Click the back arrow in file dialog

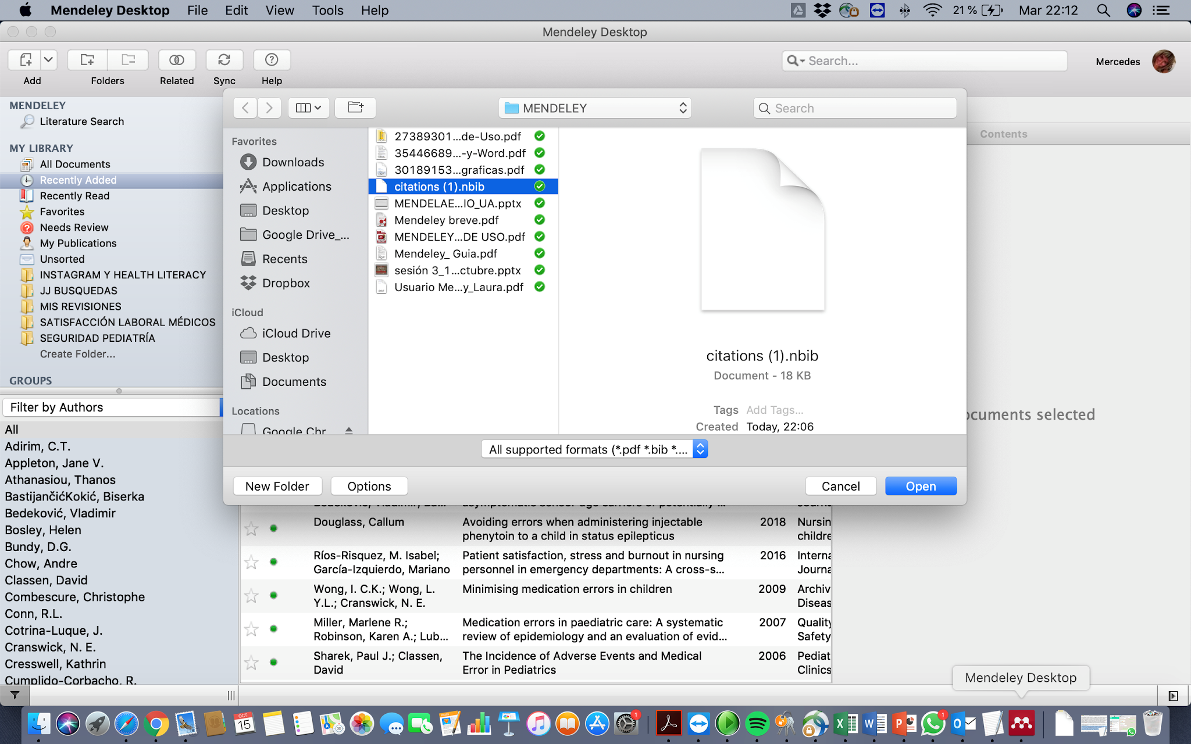point(245,108)
